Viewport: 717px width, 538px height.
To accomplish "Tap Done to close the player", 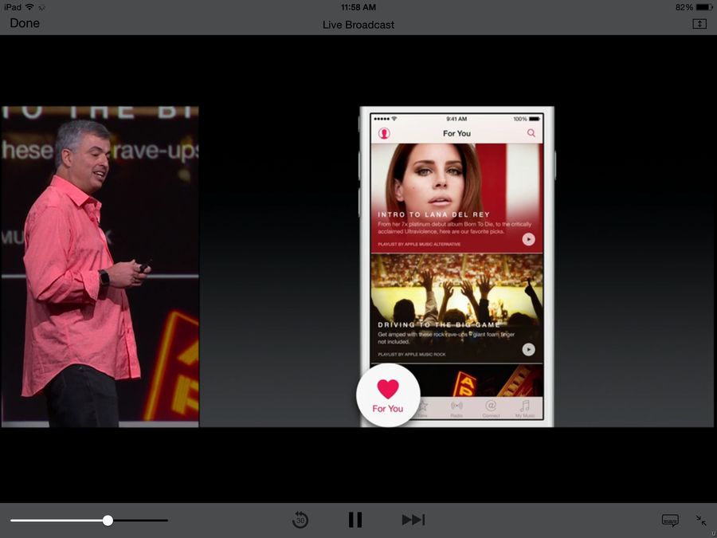I will click(x=25, y=23).
